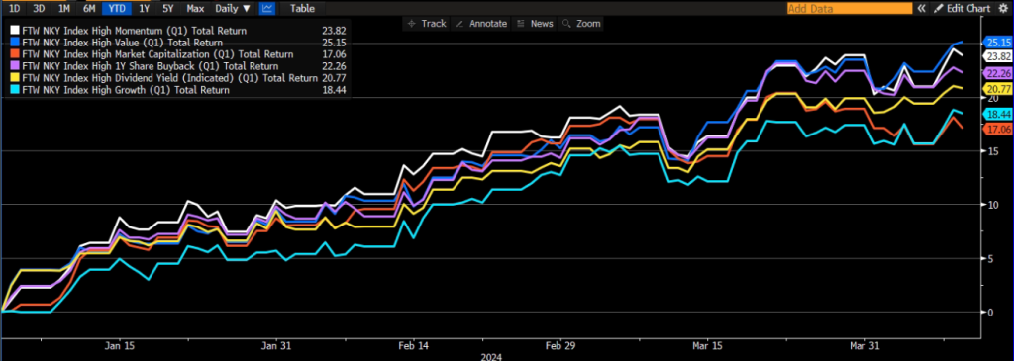Click blue 25.15 axis price tag
1014x361 pixels.
click(998, 42)
